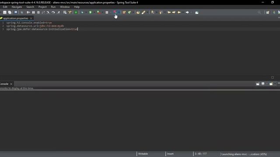This screenshot has width=280, height=157.
Task: Click the Back navigation arrow
Action: click(179, 12)
